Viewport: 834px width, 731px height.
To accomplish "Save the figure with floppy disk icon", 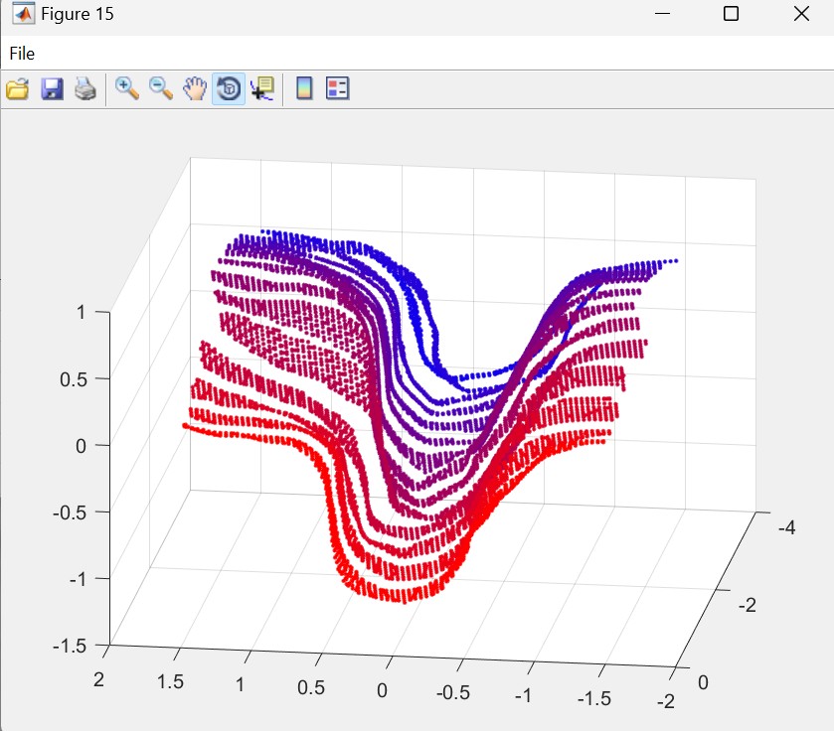I will 52,89.
